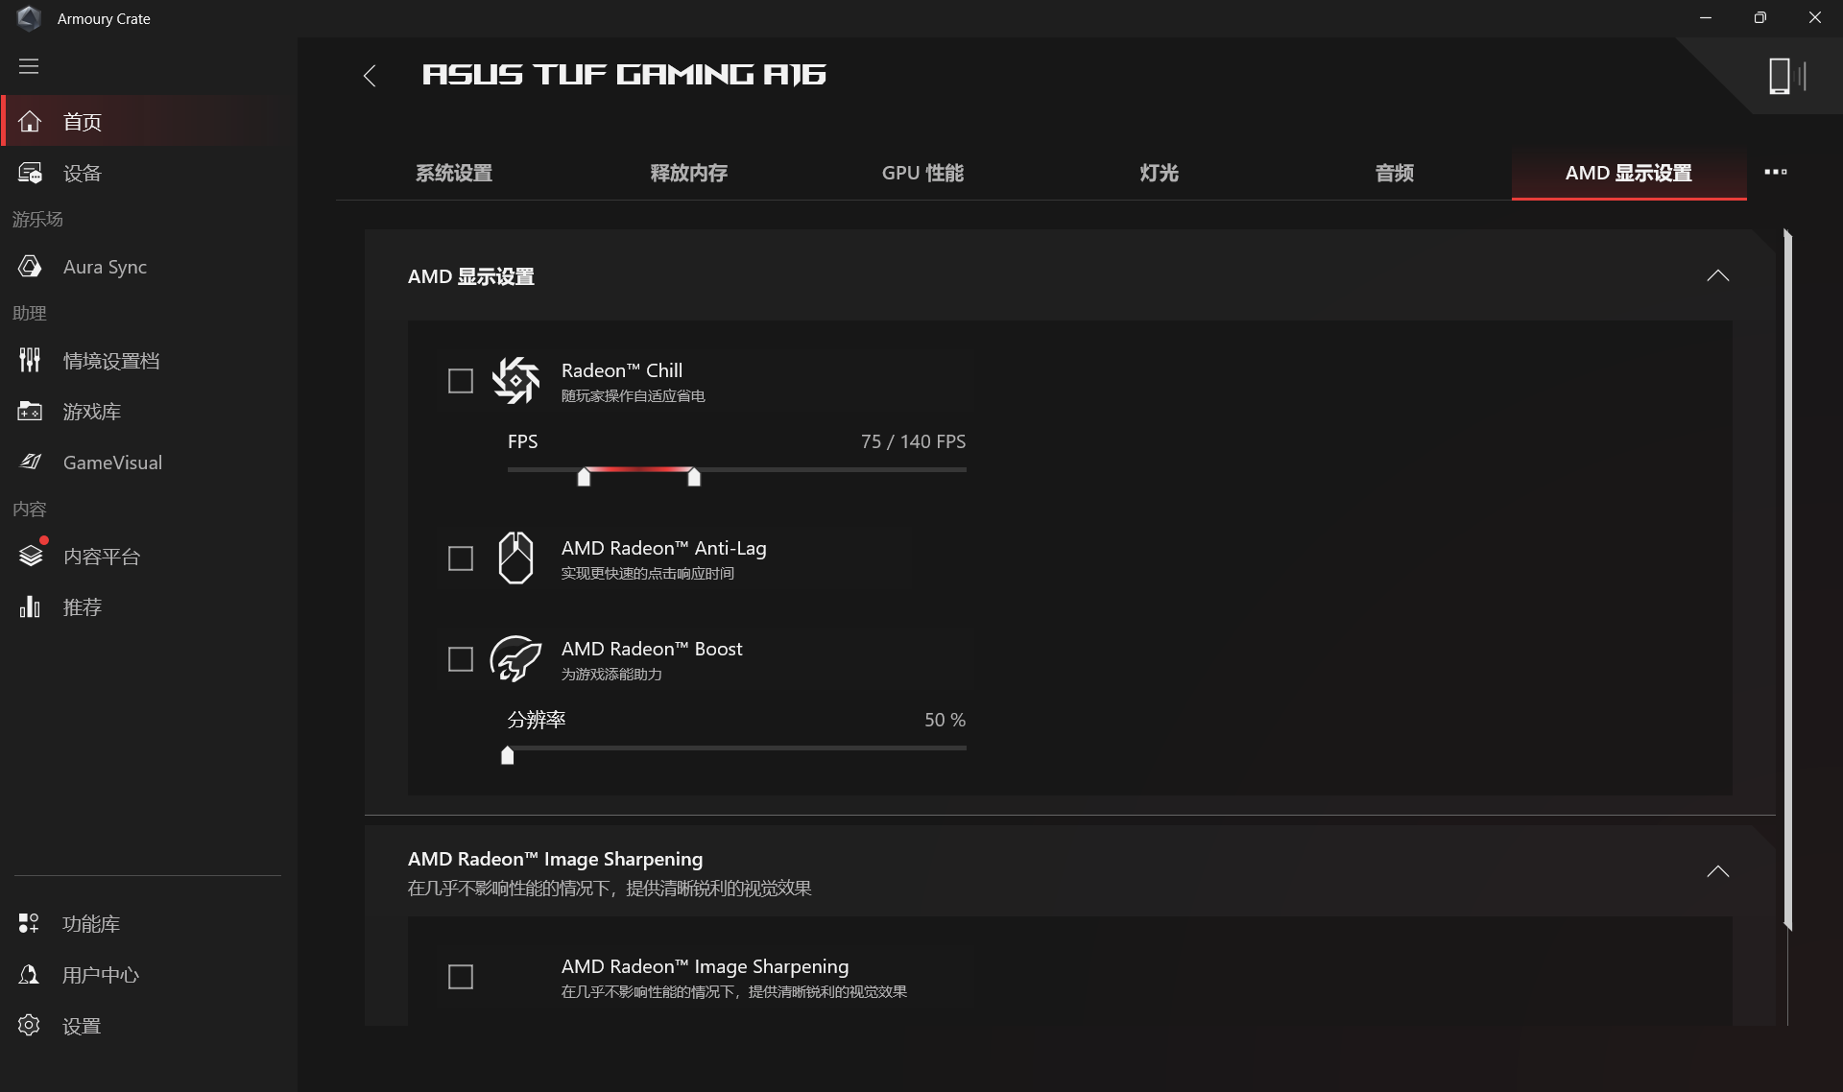
Task: Click the device phone icon top right
Action: click(x=1787, y=76)
